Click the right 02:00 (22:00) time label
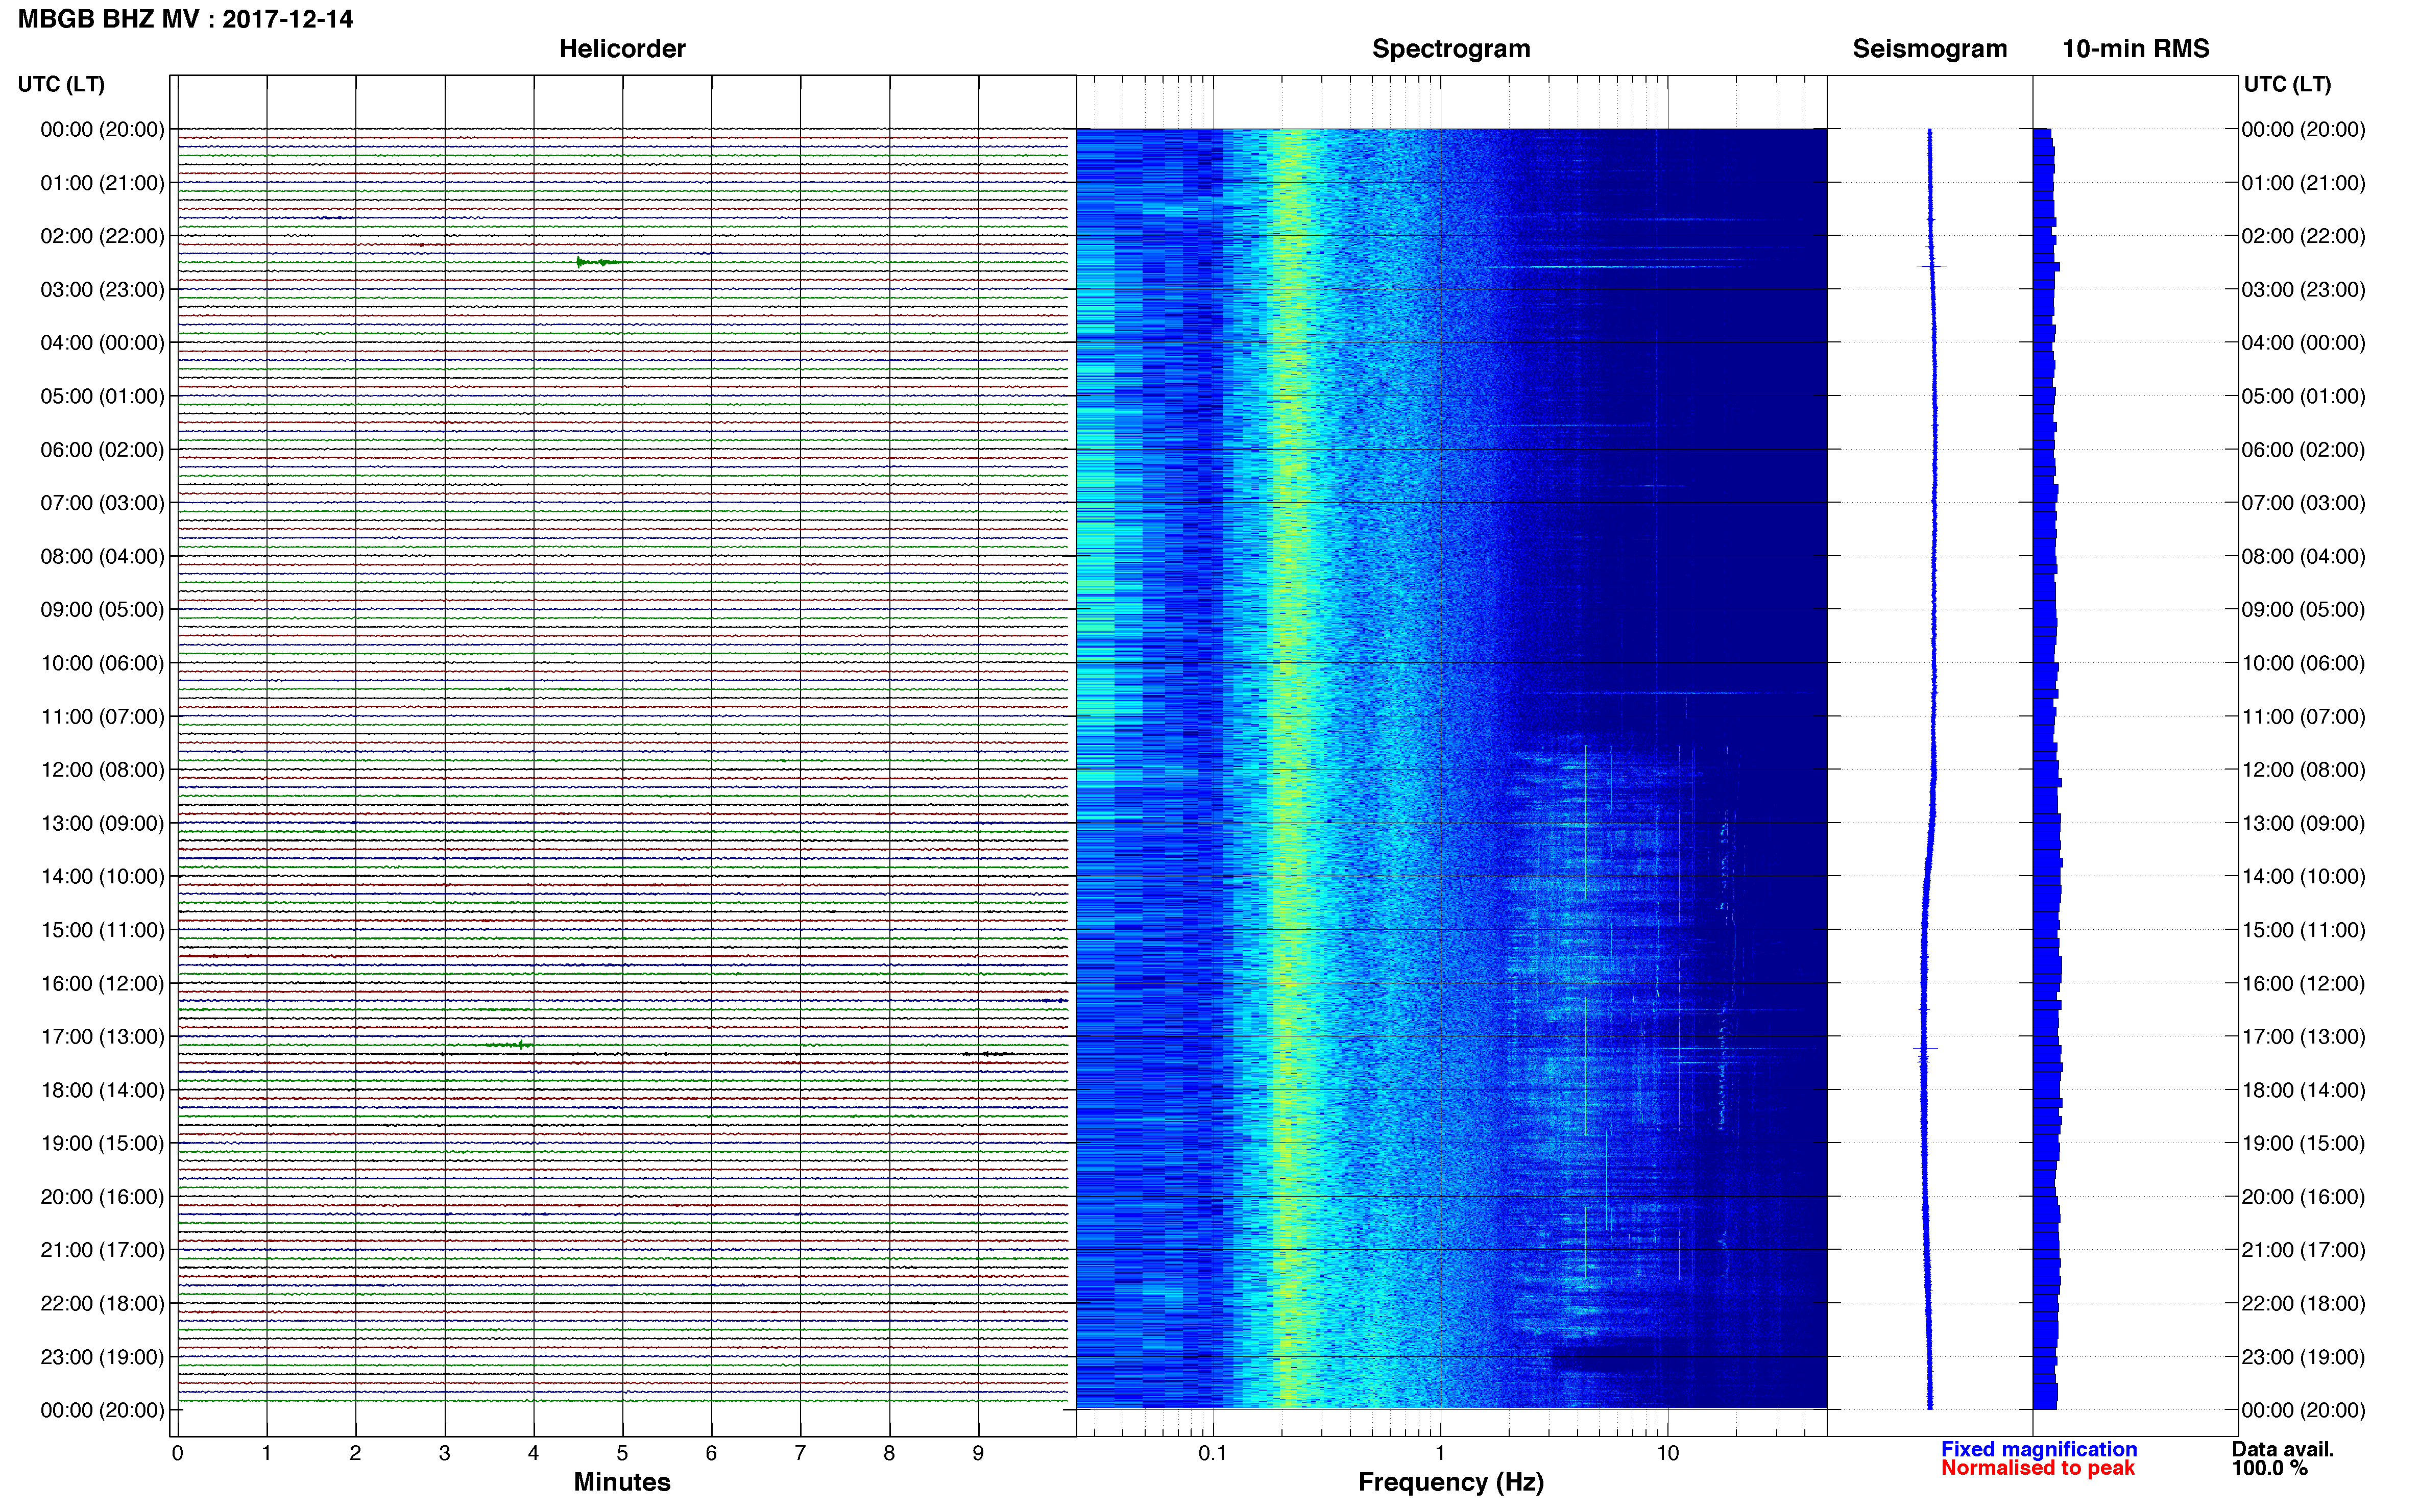Viewport: 2420px width, 1512px height. (2304, 236)
